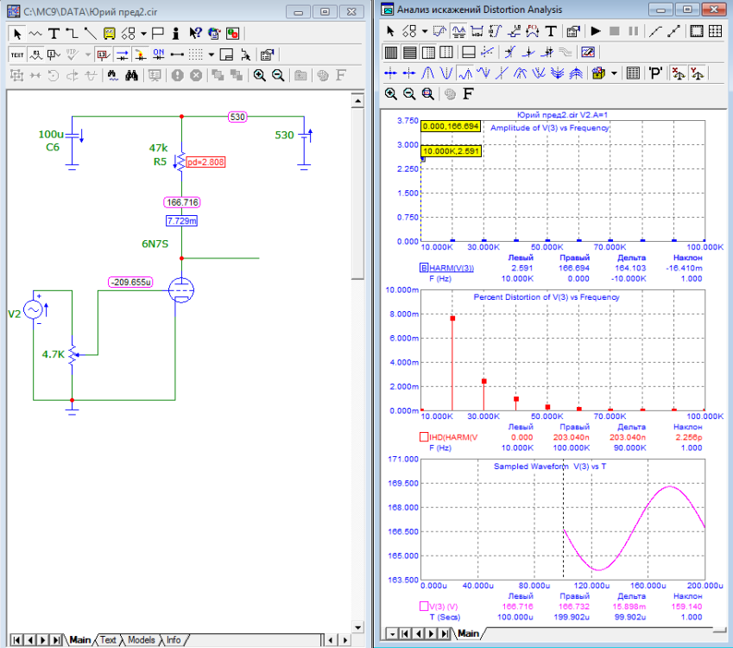Viewport: 733px width, 648px height.
Task: Toggle node voltages display button
Action: (x=104, y=54)
